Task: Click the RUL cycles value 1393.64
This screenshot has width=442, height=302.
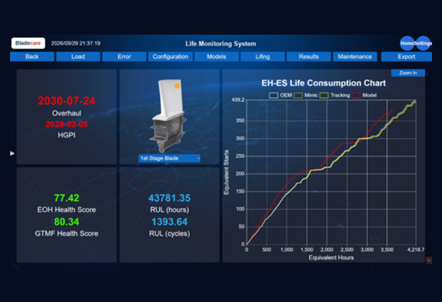Action: [169, 222]
